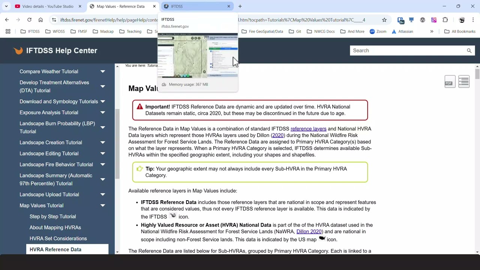Image resolution: width=480 pixels, height=270 pixels.
Task: Open the FMSF bookmarks folder
Action: tap(79, 31)
